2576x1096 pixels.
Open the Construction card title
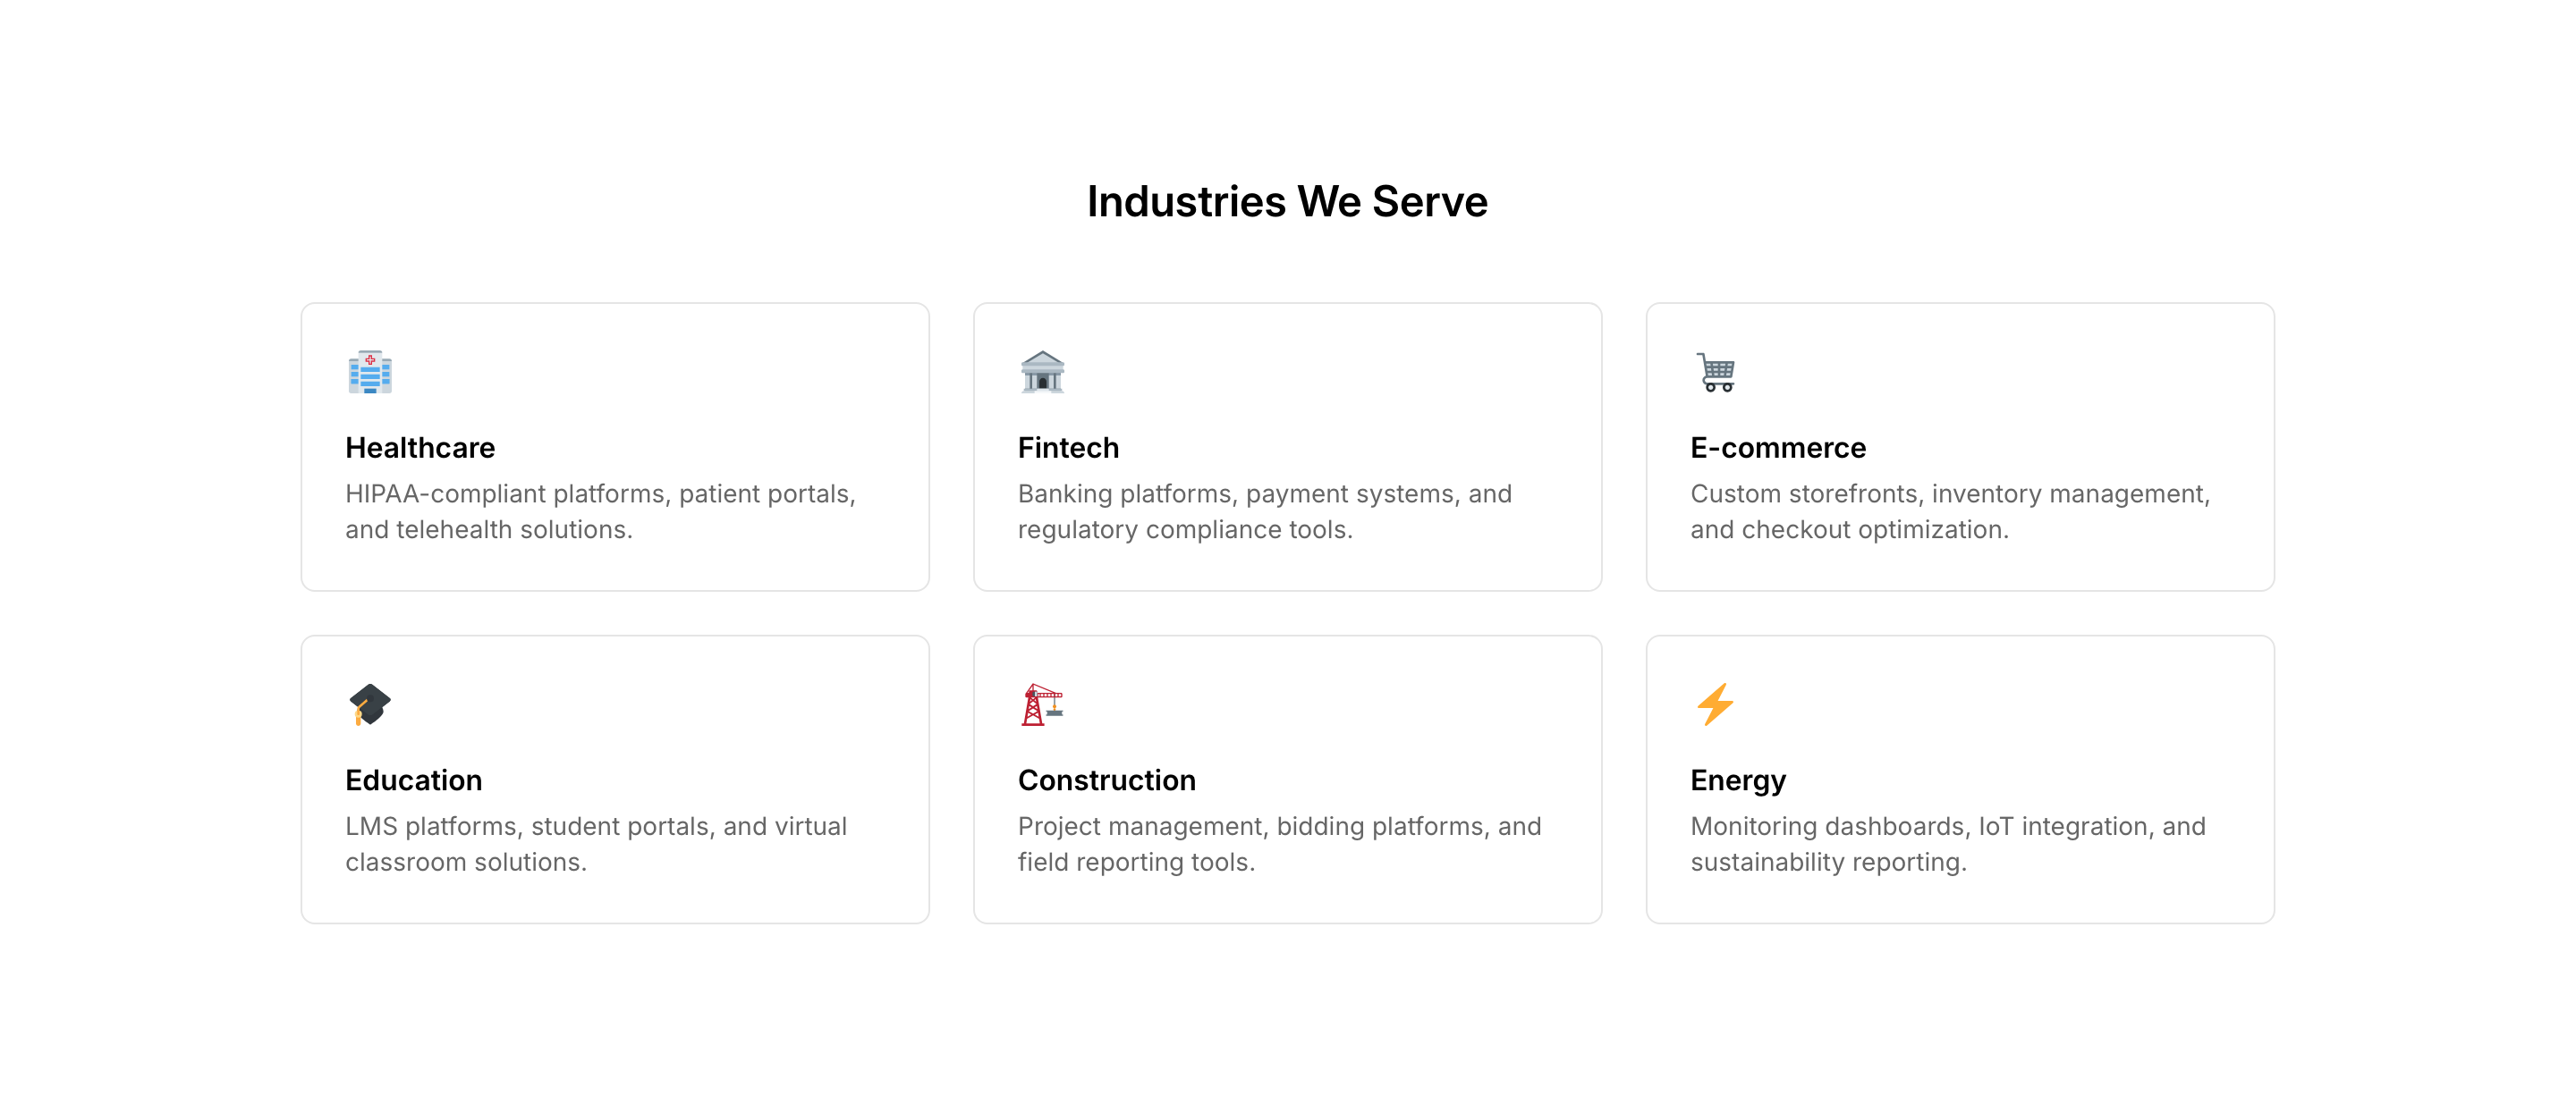pyautogui.click(x=1107, y=780)
